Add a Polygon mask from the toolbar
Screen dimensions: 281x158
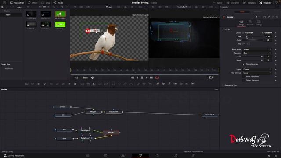click(x=125, y=84)
